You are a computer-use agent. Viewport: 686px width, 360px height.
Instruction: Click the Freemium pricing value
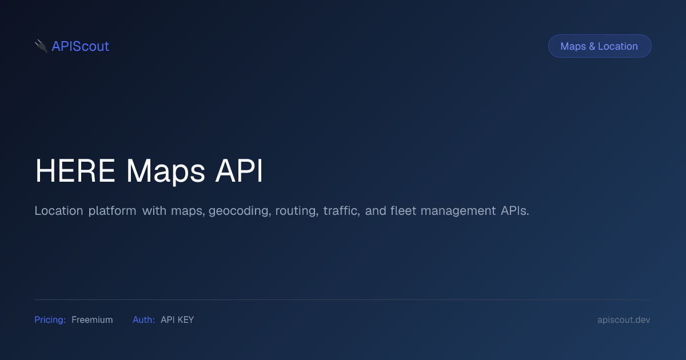coord(92,320)
